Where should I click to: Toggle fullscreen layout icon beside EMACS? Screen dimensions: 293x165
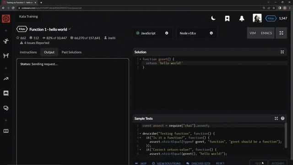[x=281, y=33]
